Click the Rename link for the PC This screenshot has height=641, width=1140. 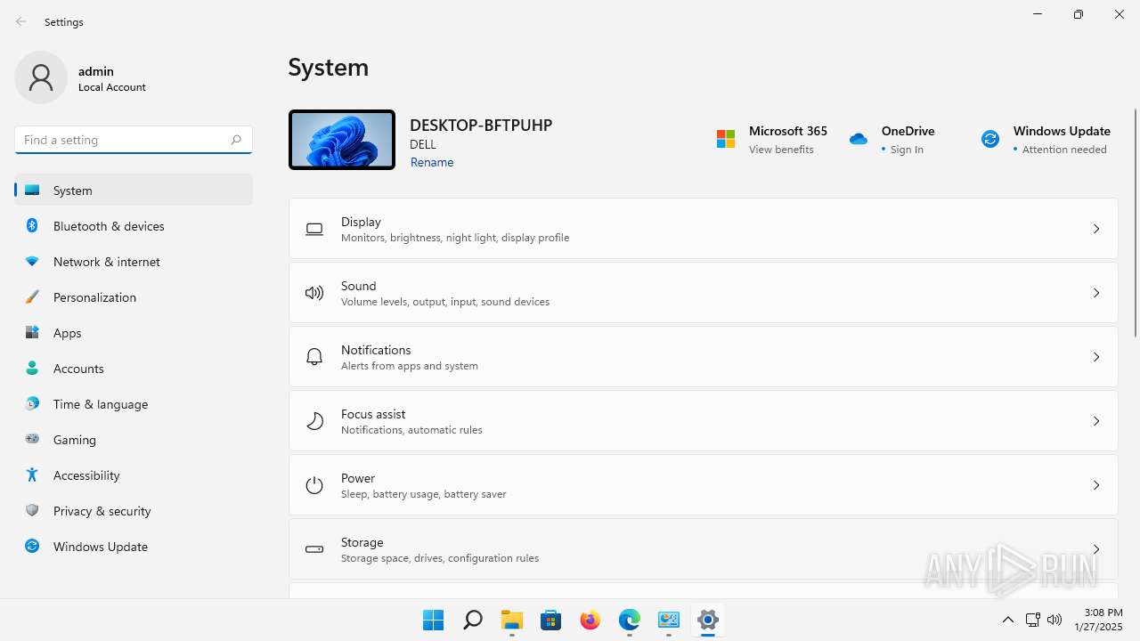(x=432, y=162)
